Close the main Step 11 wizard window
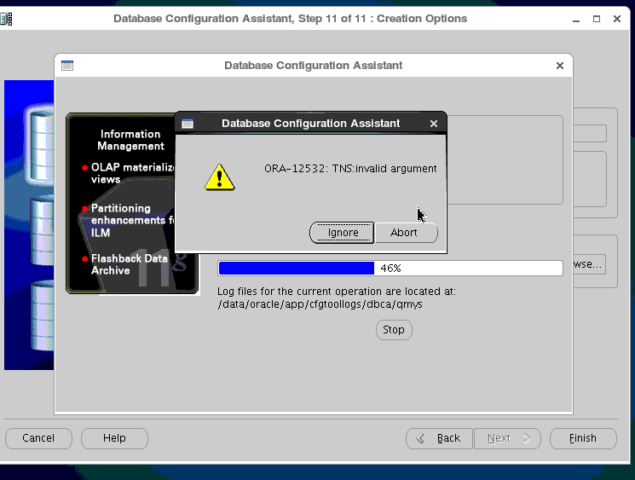635x480 pixels. [617, 19]
